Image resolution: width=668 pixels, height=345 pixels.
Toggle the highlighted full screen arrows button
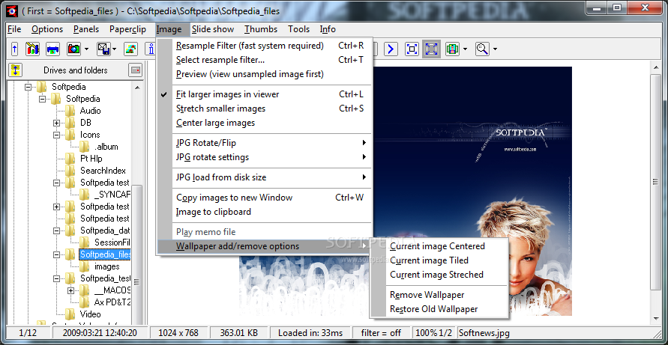(432, 49)
